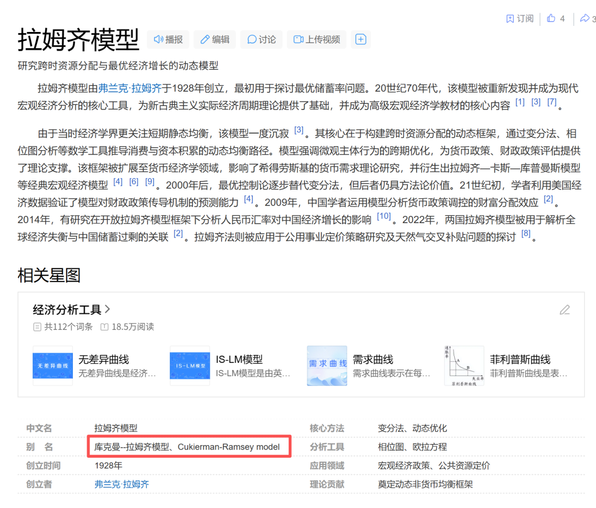Click citation [3] after 该模型一度沉寂

(x=299, y=130)
